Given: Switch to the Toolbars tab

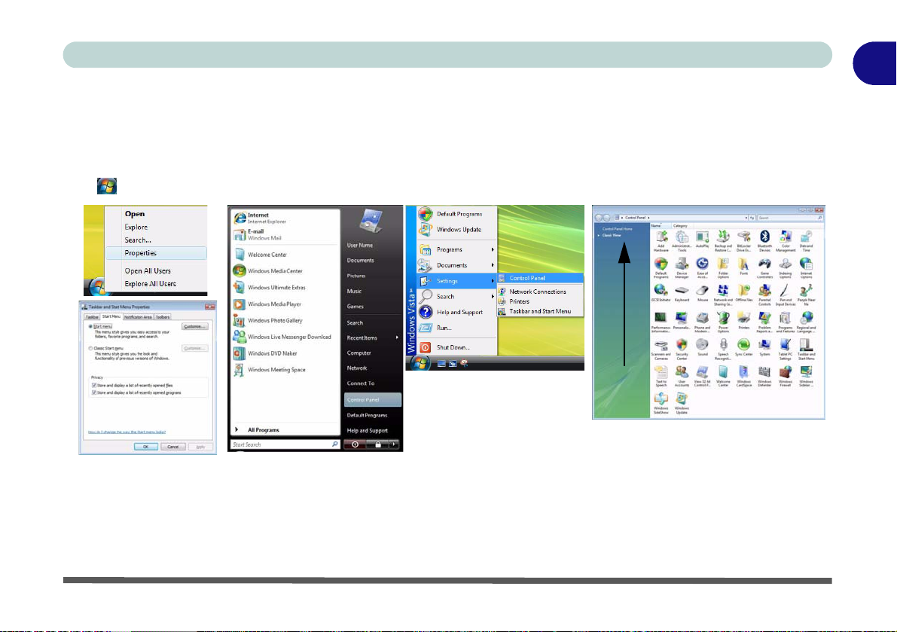Looking at the screenshot, I should pyautogui.click(x=163, y=317).
